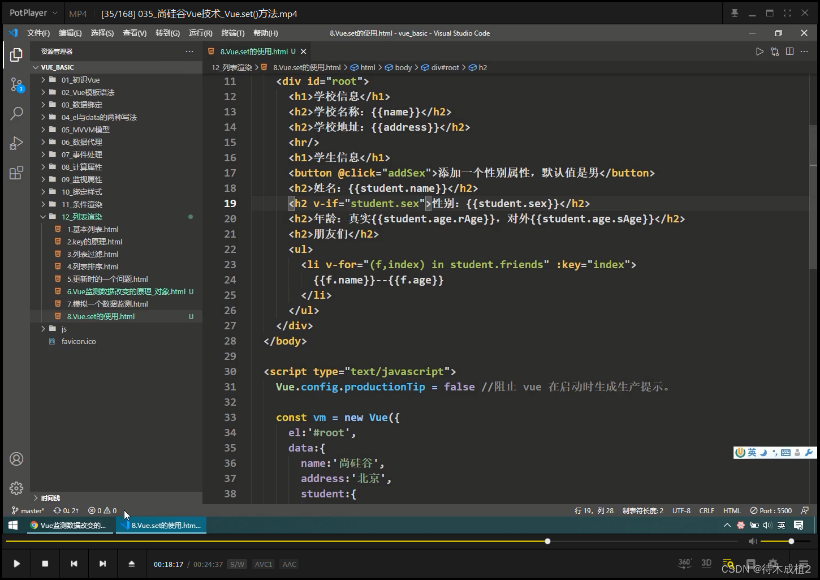Open the Manage gear in activity bar
This screenshot has height=580, width=820.
click(x=16, y=488)
